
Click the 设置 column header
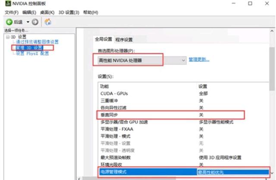click(x=203, y=86)
